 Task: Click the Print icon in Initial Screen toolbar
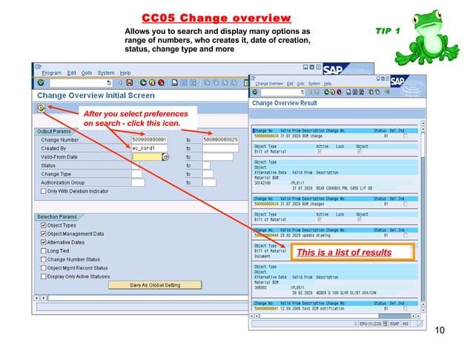coord(175,82)
